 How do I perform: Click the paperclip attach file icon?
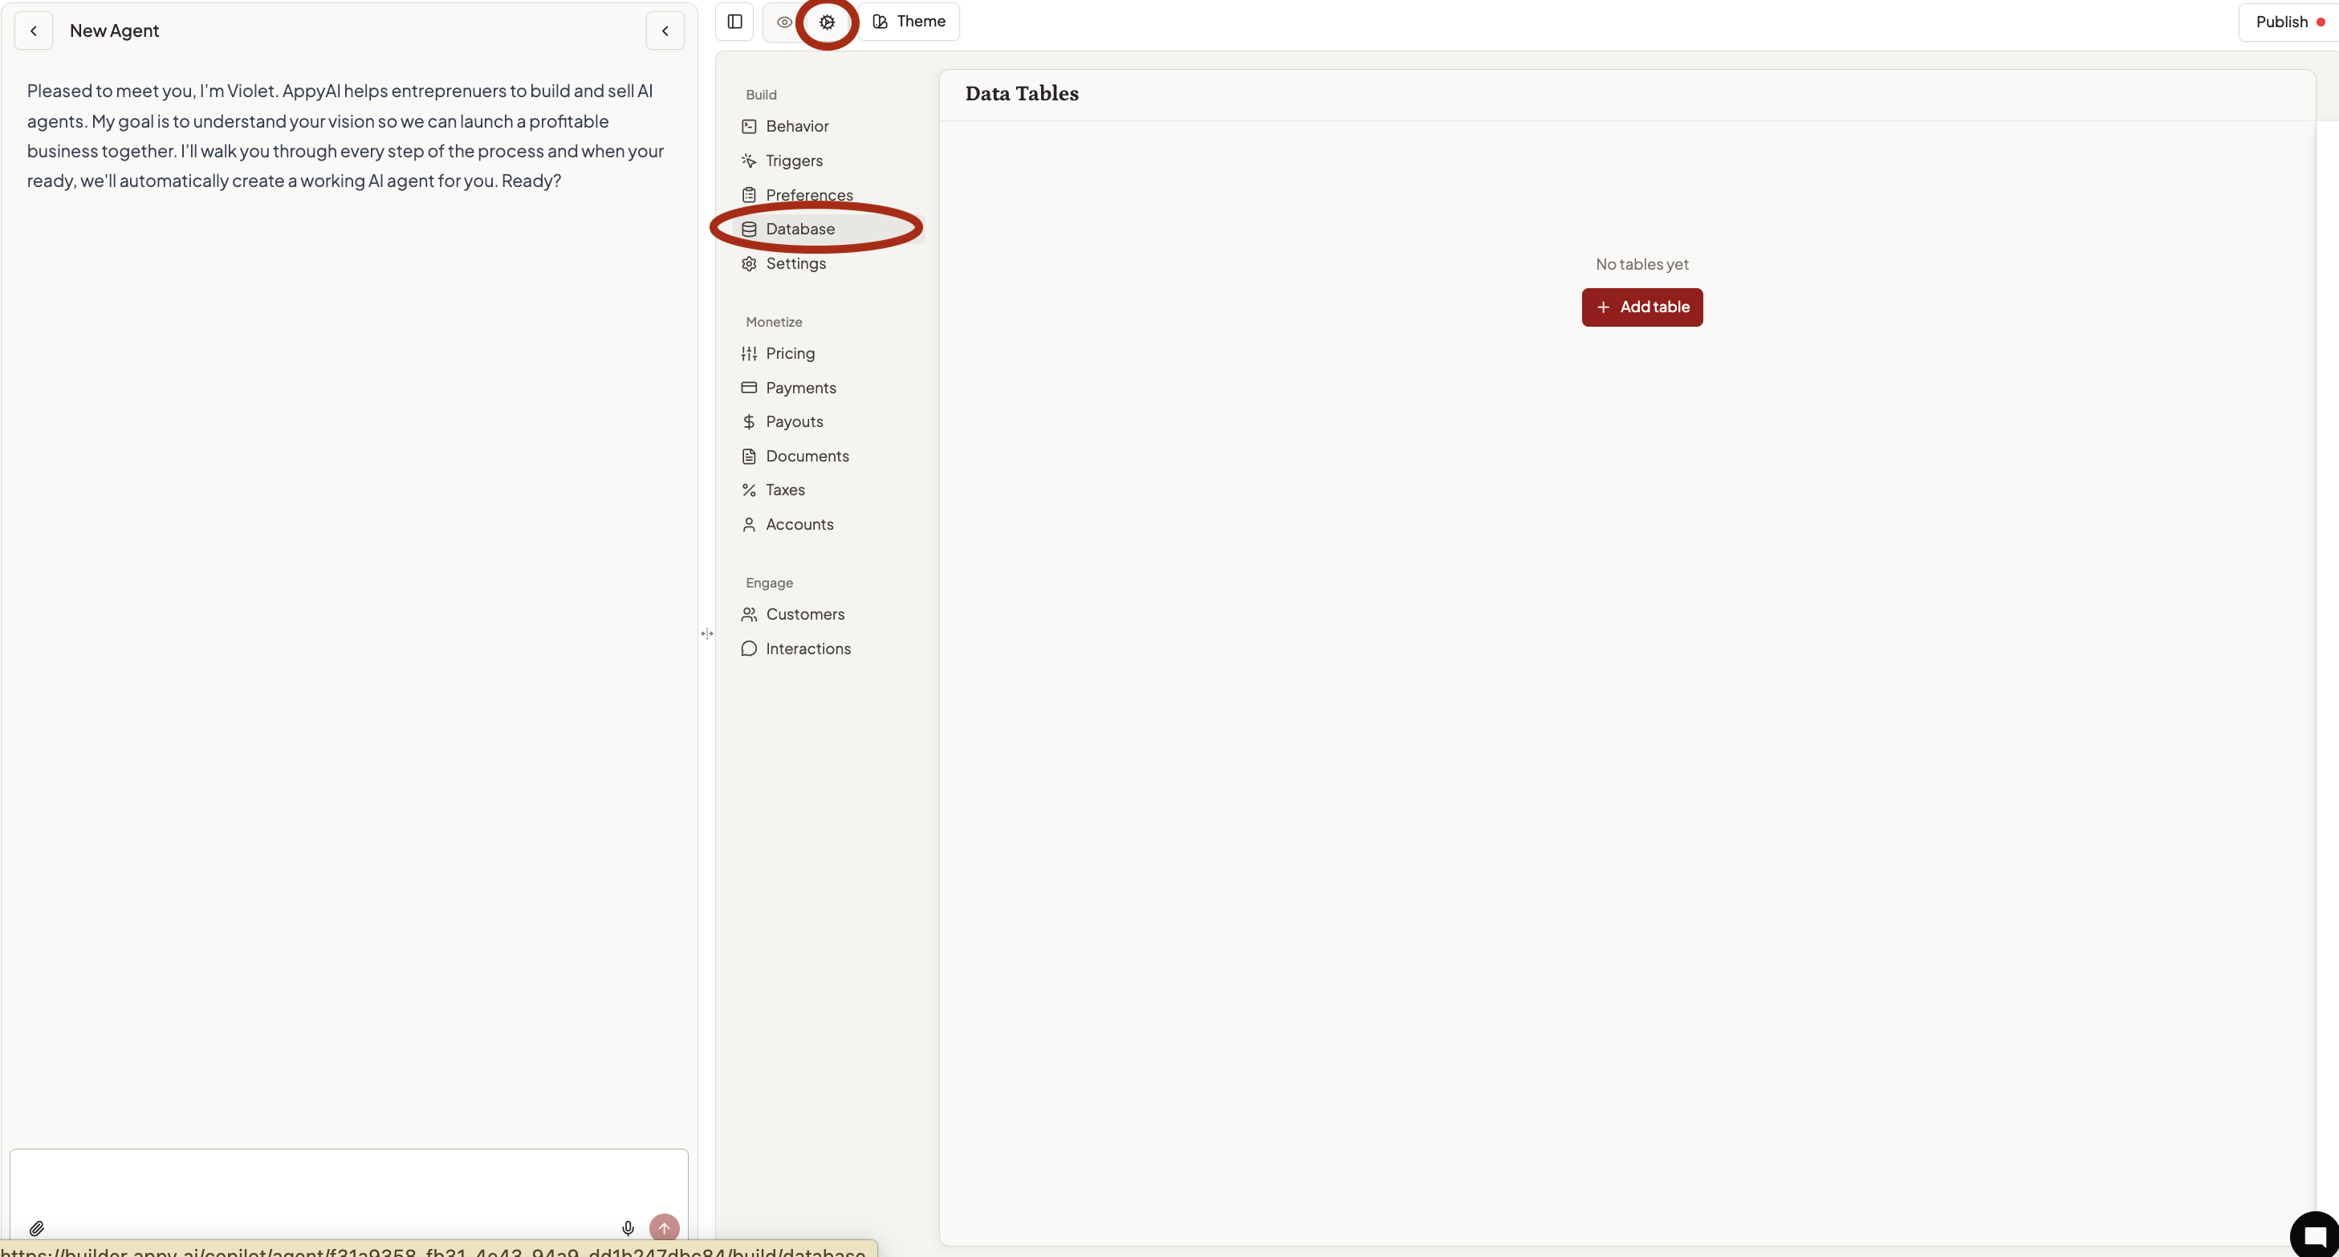tap(36, 1228)
